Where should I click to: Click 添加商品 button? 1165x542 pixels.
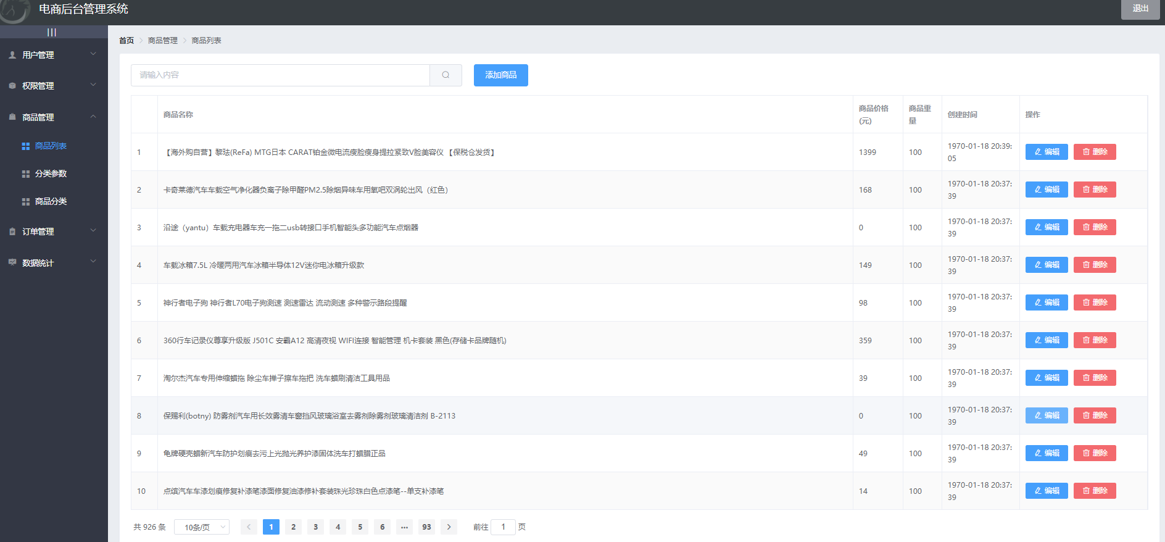pyautogui.click(x=501, y=75)
